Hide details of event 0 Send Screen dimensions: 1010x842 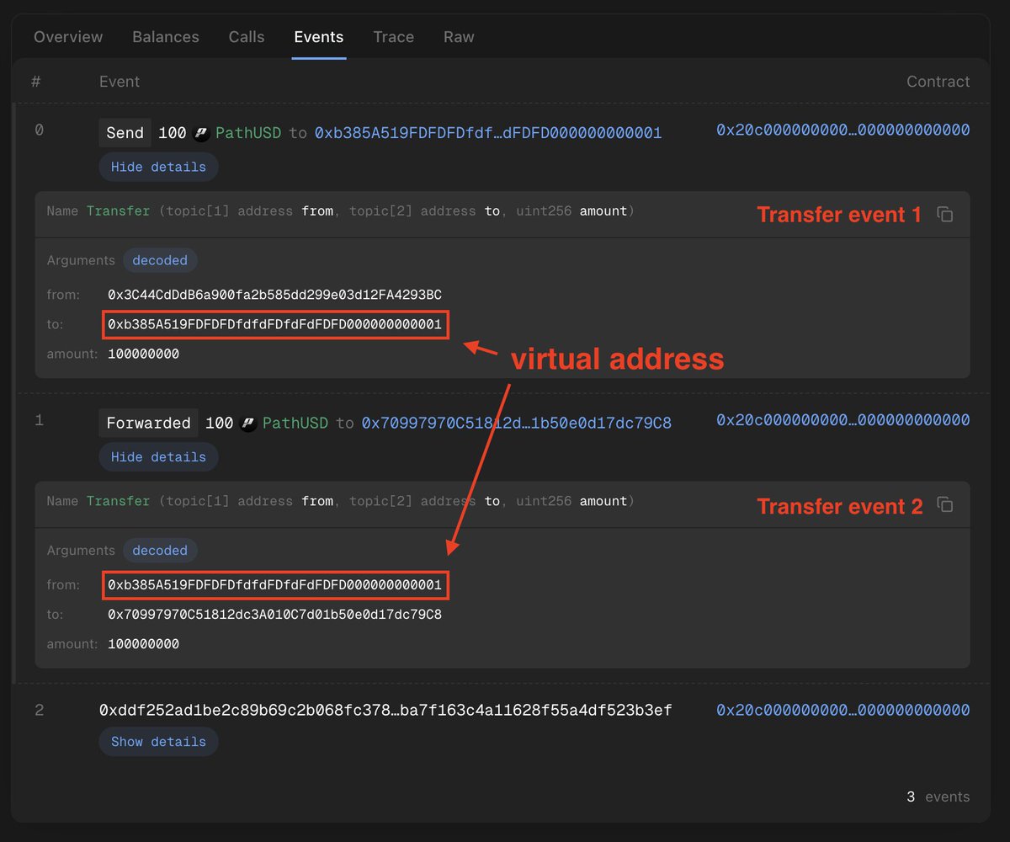click(158, 167)
